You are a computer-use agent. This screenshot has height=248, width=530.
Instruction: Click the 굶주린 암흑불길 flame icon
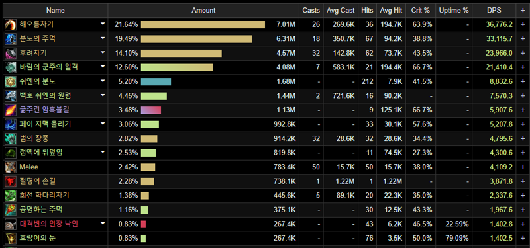pos(11,110)
